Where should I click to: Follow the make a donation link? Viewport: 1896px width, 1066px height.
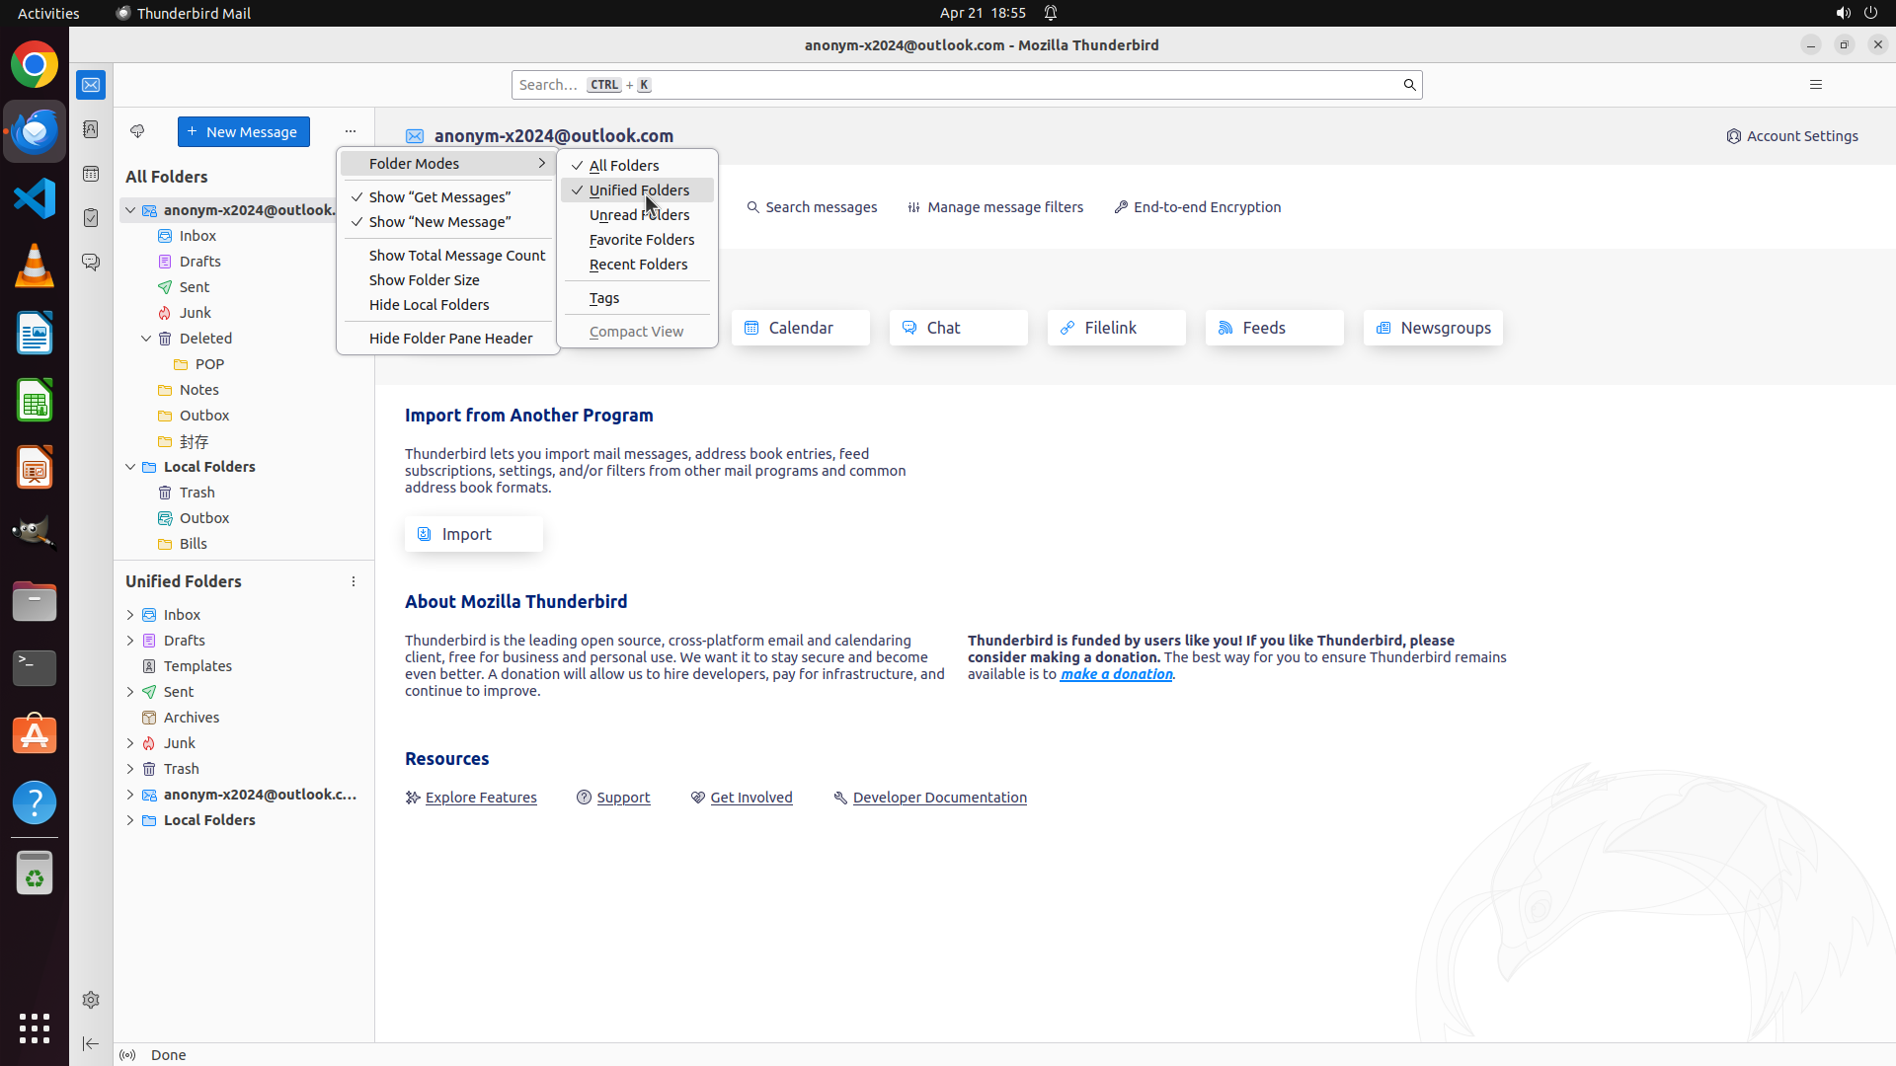click(x=1116, y=674)
